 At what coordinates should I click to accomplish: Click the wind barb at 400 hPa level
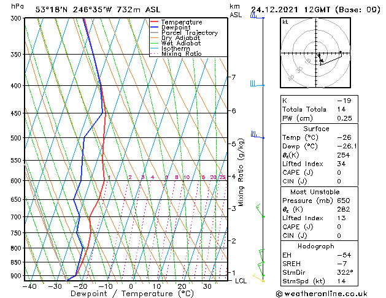click(257, 83)
